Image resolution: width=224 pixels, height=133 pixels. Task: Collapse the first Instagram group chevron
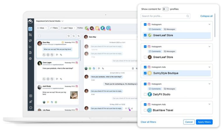click(209, 25)
